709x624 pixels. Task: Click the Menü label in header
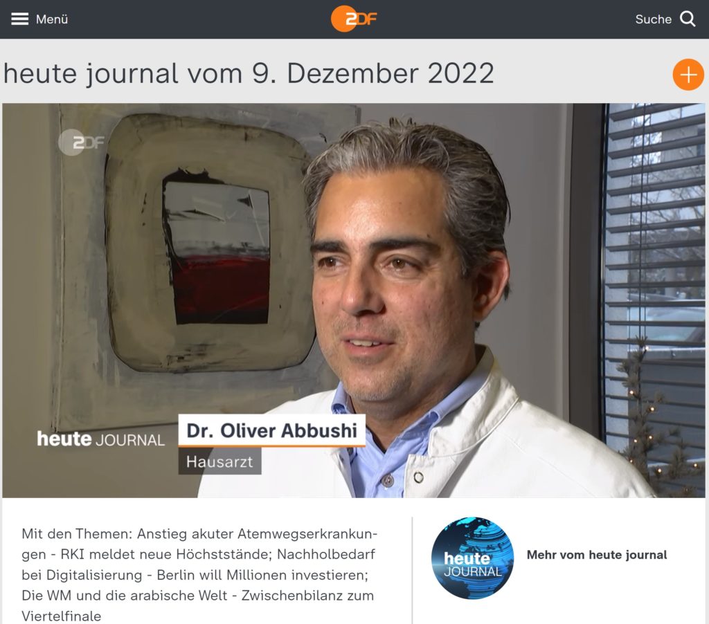click(52, 19)
